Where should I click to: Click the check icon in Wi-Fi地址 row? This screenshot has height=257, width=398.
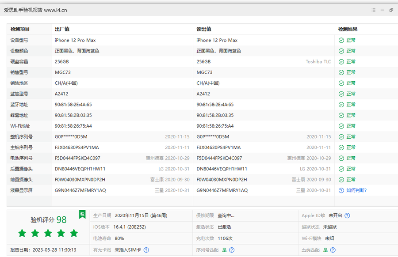(x=341, y=126)
